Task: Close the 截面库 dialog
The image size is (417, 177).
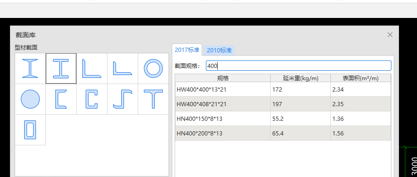Action: click(x=390, y=35)
